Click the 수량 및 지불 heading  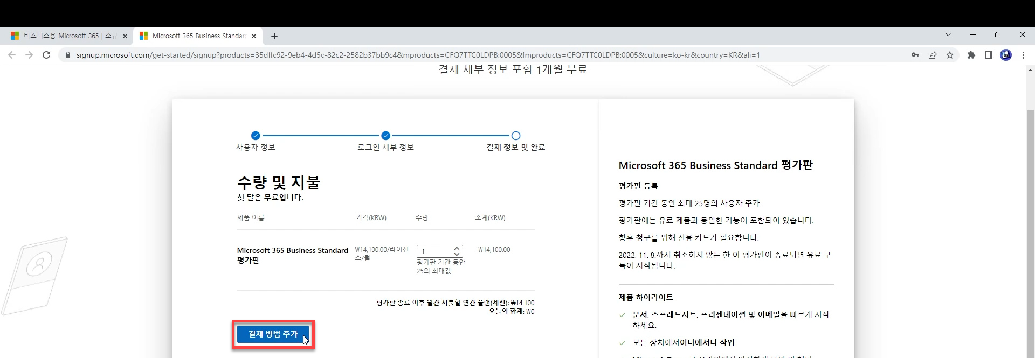(x=279, y=182)
